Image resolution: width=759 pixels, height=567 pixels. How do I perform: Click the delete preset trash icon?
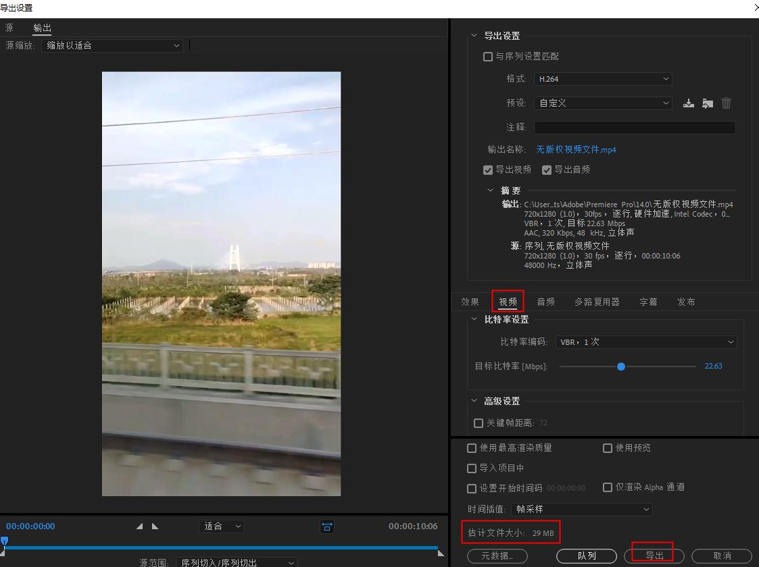point(726,103)
